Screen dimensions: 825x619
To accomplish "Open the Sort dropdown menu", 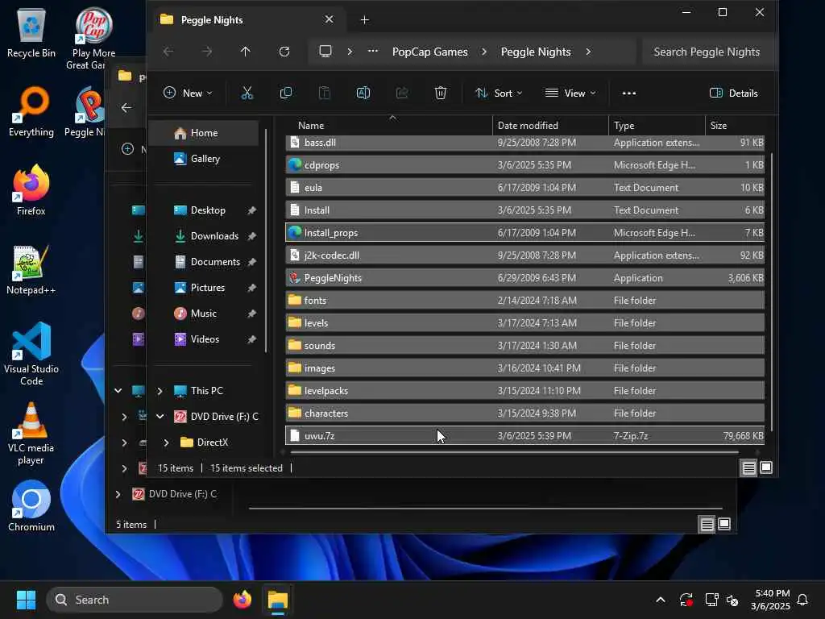I will coord(498,93).
